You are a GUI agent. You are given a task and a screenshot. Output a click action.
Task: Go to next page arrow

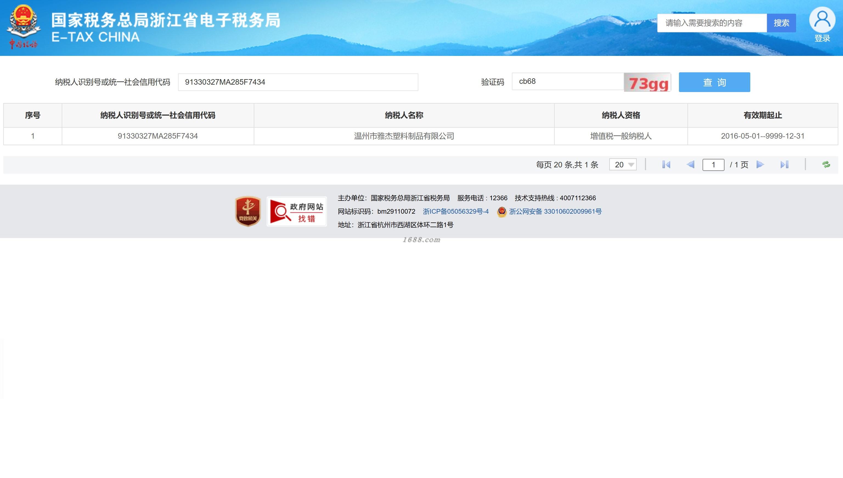(x=760, y=164)
